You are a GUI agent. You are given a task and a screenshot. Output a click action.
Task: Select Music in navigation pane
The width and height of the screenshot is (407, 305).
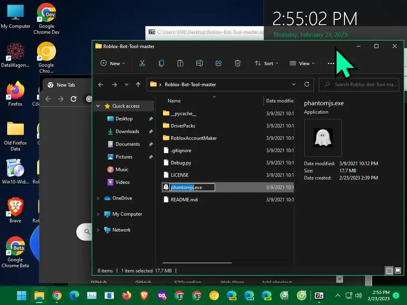(x=122, y=169)
